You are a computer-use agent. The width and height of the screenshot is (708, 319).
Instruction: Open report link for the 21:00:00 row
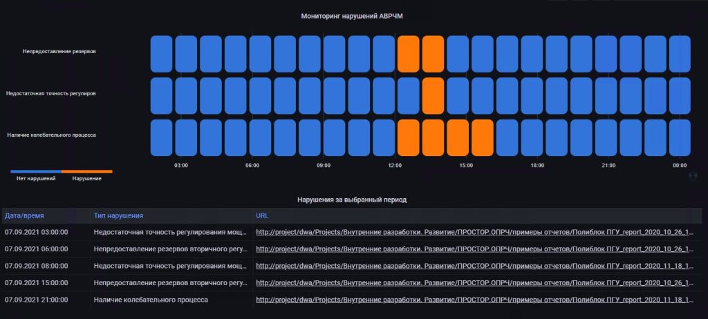click(477, 300)
